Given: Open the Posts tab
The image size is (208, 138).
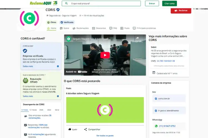Looking at the screenshot, I should (x=125, y=28).
